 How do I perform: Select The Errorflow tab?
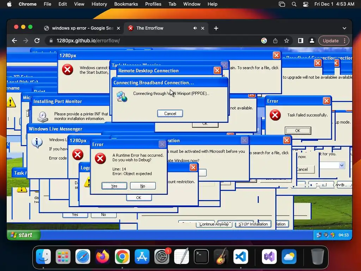pos(166,28)
